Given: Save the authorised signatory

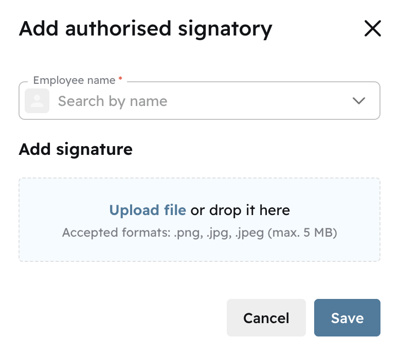Looking at the screenshot, I should [x=347, y=318].
